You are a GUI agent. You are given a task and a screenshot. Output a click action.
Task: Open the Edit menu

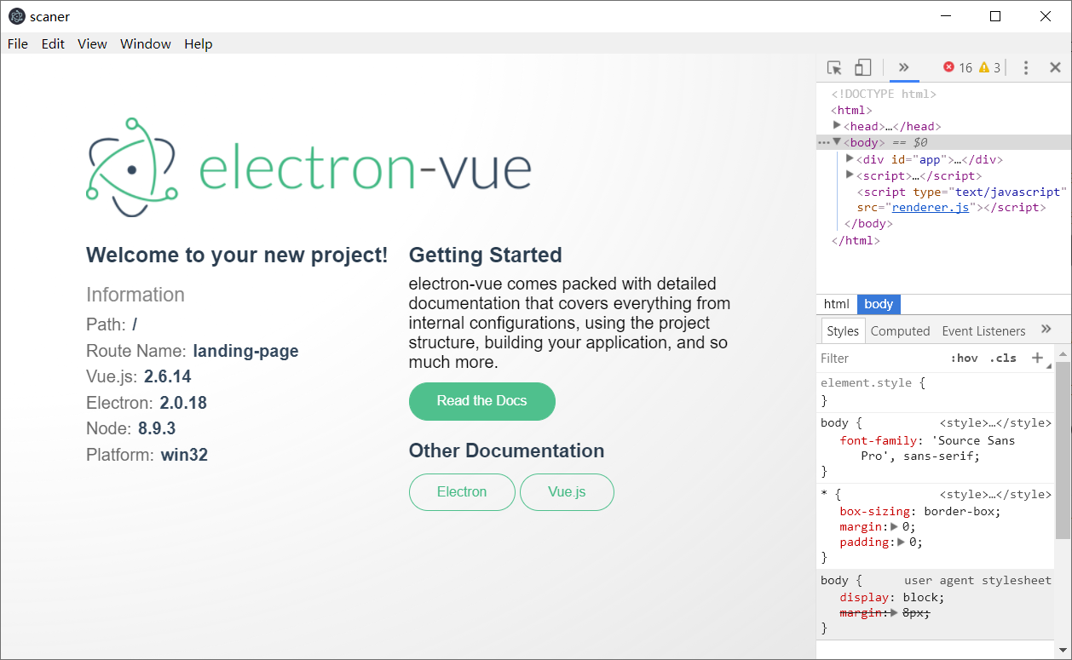click(x=53, y=44)
